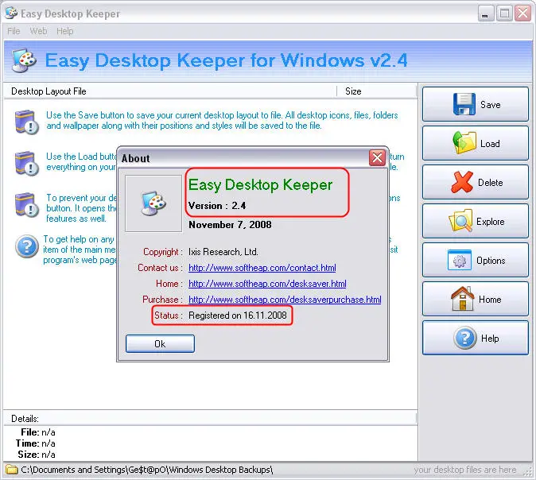Click the book icon beside 'To prevent' tip
The width and height of the screenshot is (536, 480).
27,205
